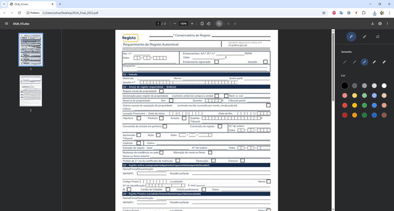Check the Arresto box
Image resolution: width=394 pixels, height=211 pixels.
click(184, 118)
